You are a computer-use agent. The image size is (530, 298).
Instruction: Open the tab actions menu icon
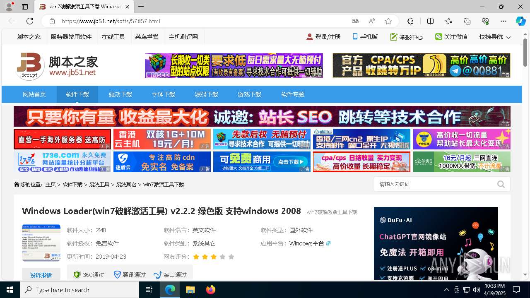25,7
